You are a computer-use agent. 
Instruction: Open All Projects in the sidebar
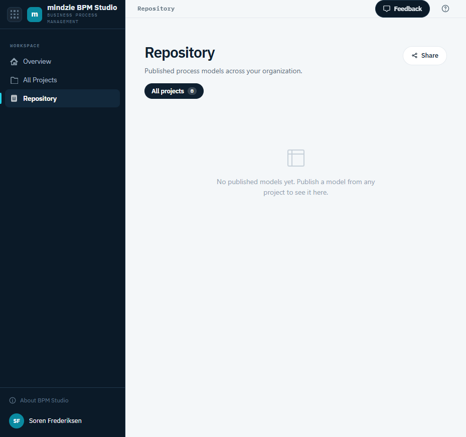click(62, 80)
